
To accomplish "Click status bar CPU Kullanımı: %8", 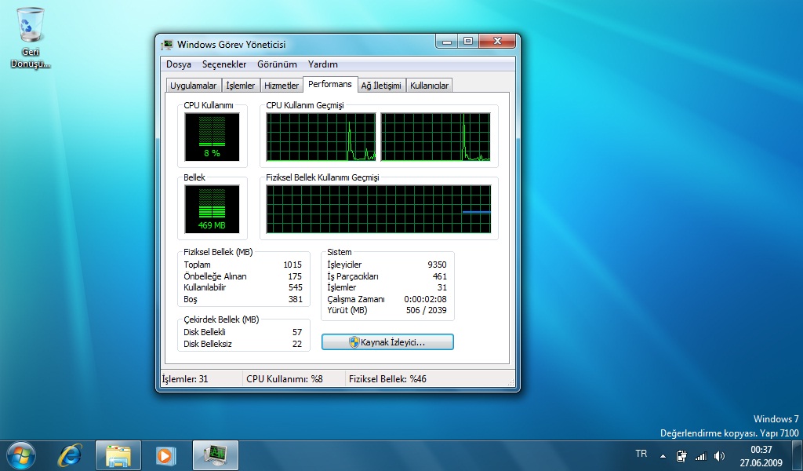I will (x=285, y=379).
